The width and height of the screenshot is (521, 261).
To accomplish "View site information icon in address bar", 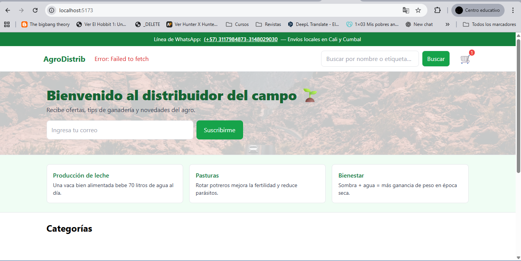I will [x=52, y=10].
